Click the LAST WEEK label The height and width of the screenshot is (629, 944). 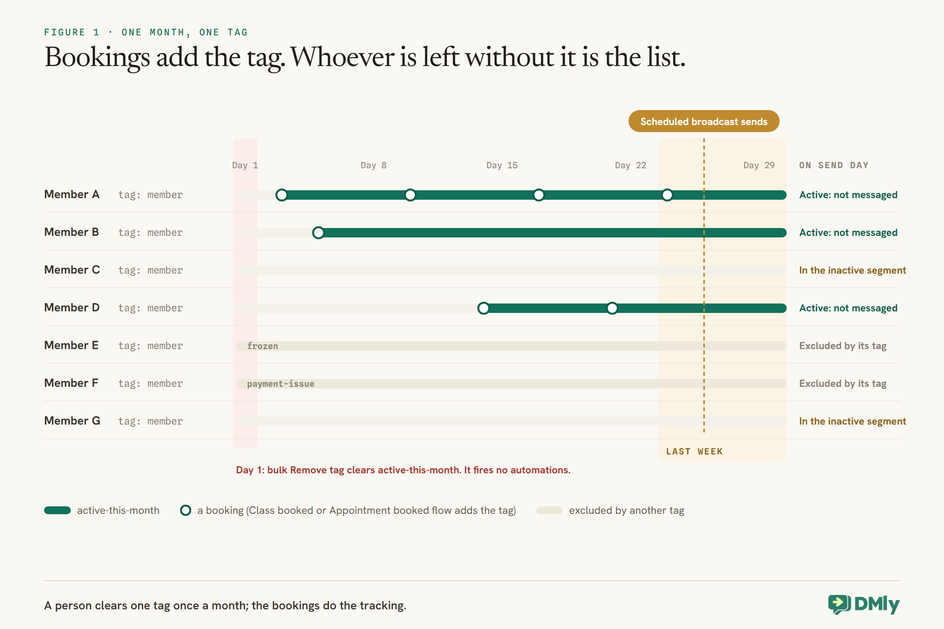coord(694,452)
